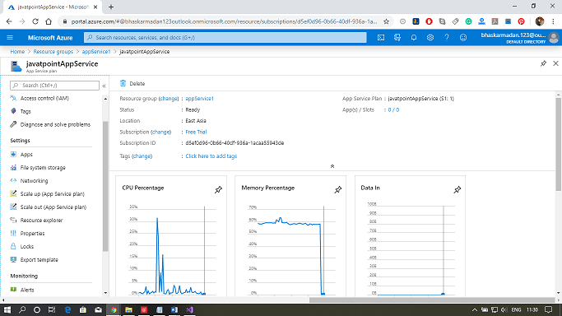Open Access control (IAM)

click(44, 98)
